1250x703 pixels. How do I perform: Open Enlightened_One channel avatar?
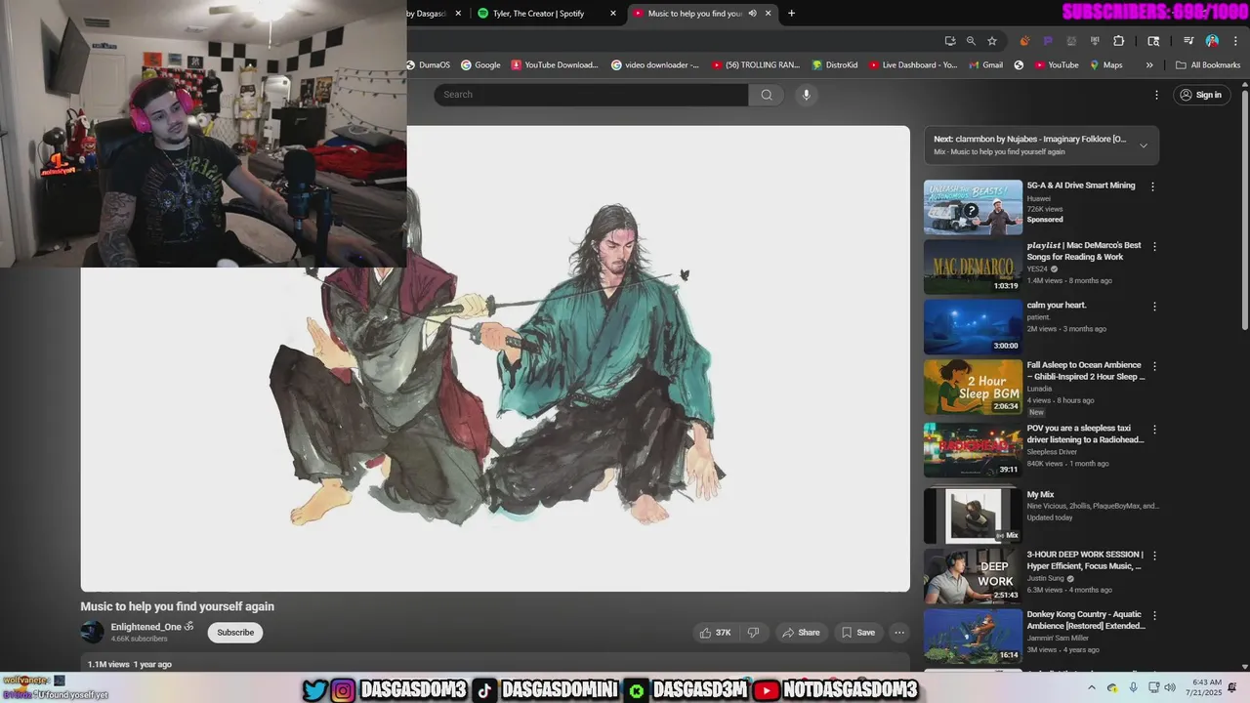(x=92, y=632)
